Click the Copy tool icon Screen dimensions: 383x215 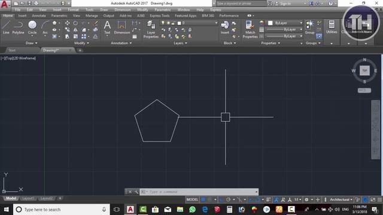tap(68, 30)
